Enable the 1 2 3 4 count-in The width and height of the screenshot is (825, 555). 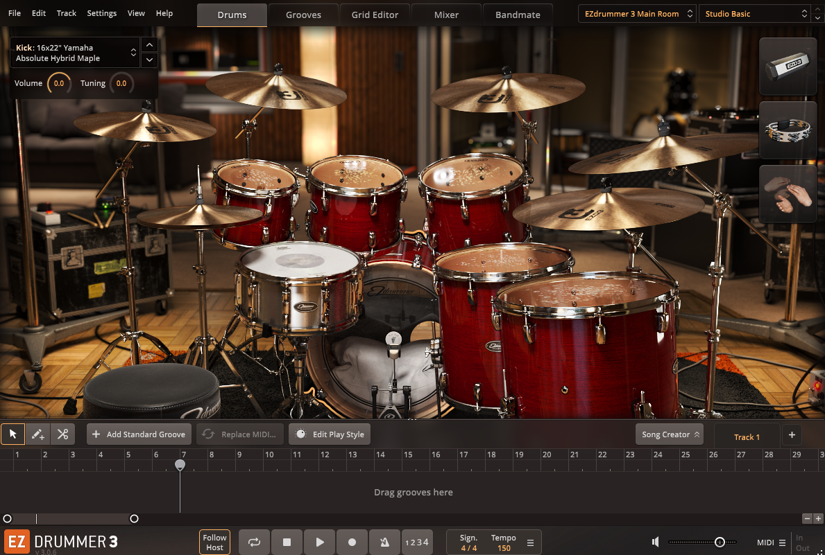(x=417, y=543)
